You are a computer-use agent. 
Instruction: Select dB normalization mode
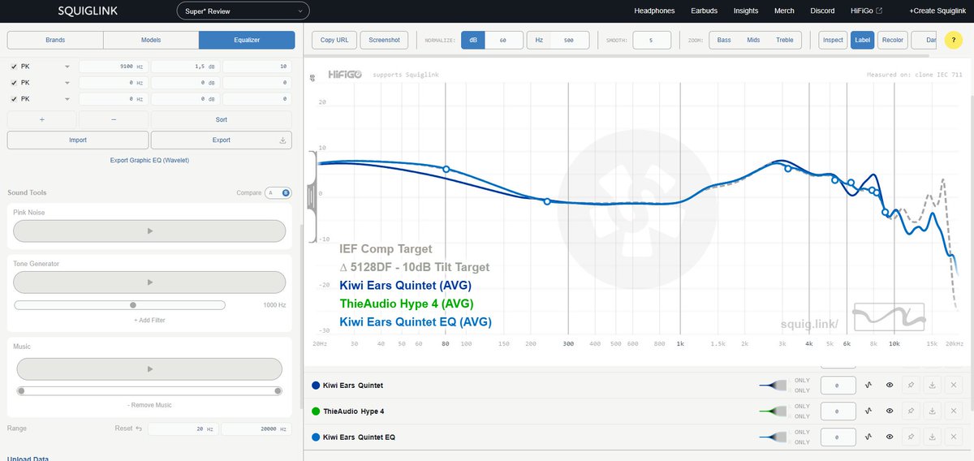tap(472, 40)
